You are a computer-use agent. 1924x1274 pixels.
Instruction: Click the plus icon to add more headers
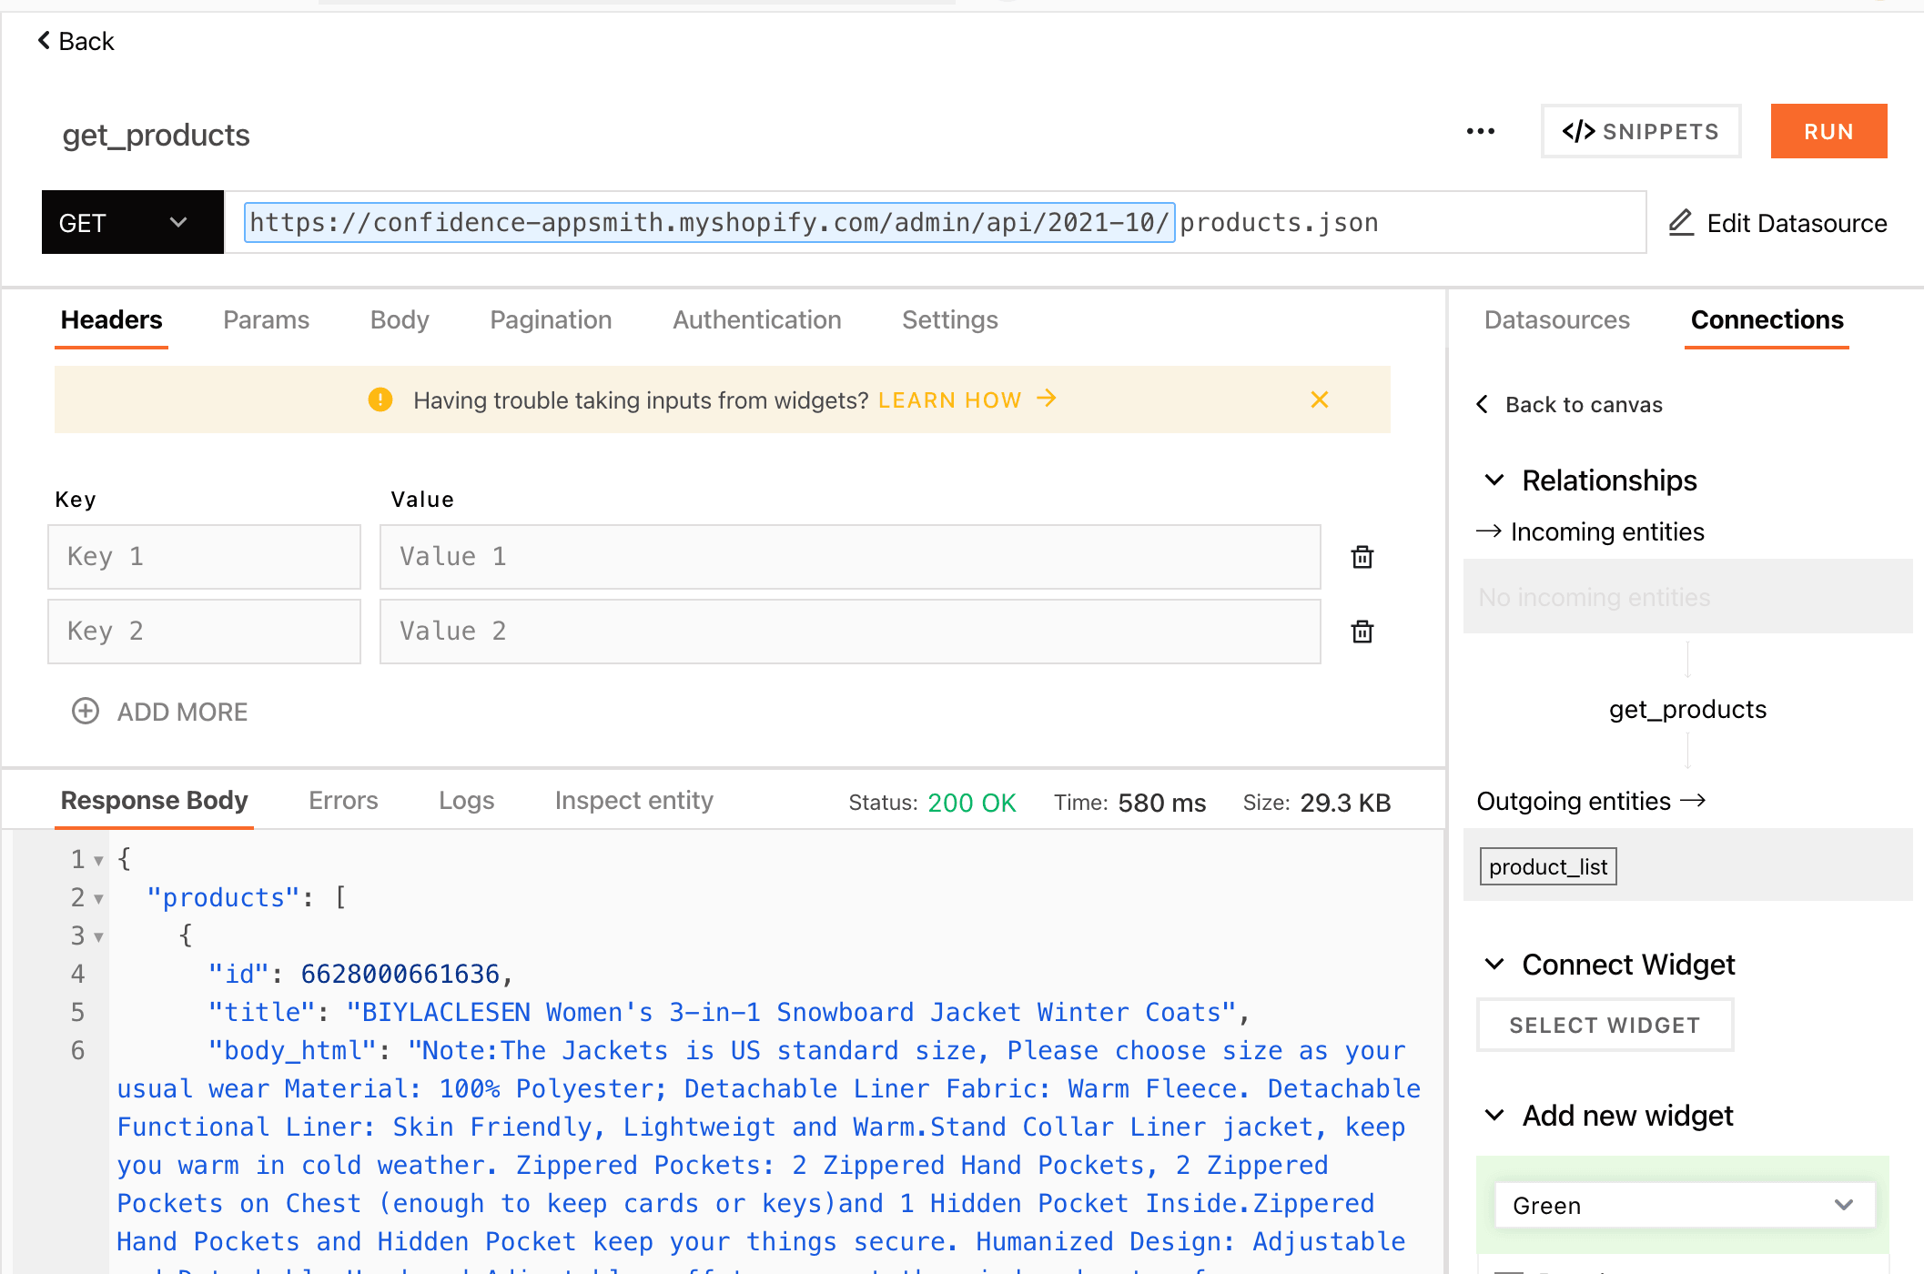[x=86, y=712]
